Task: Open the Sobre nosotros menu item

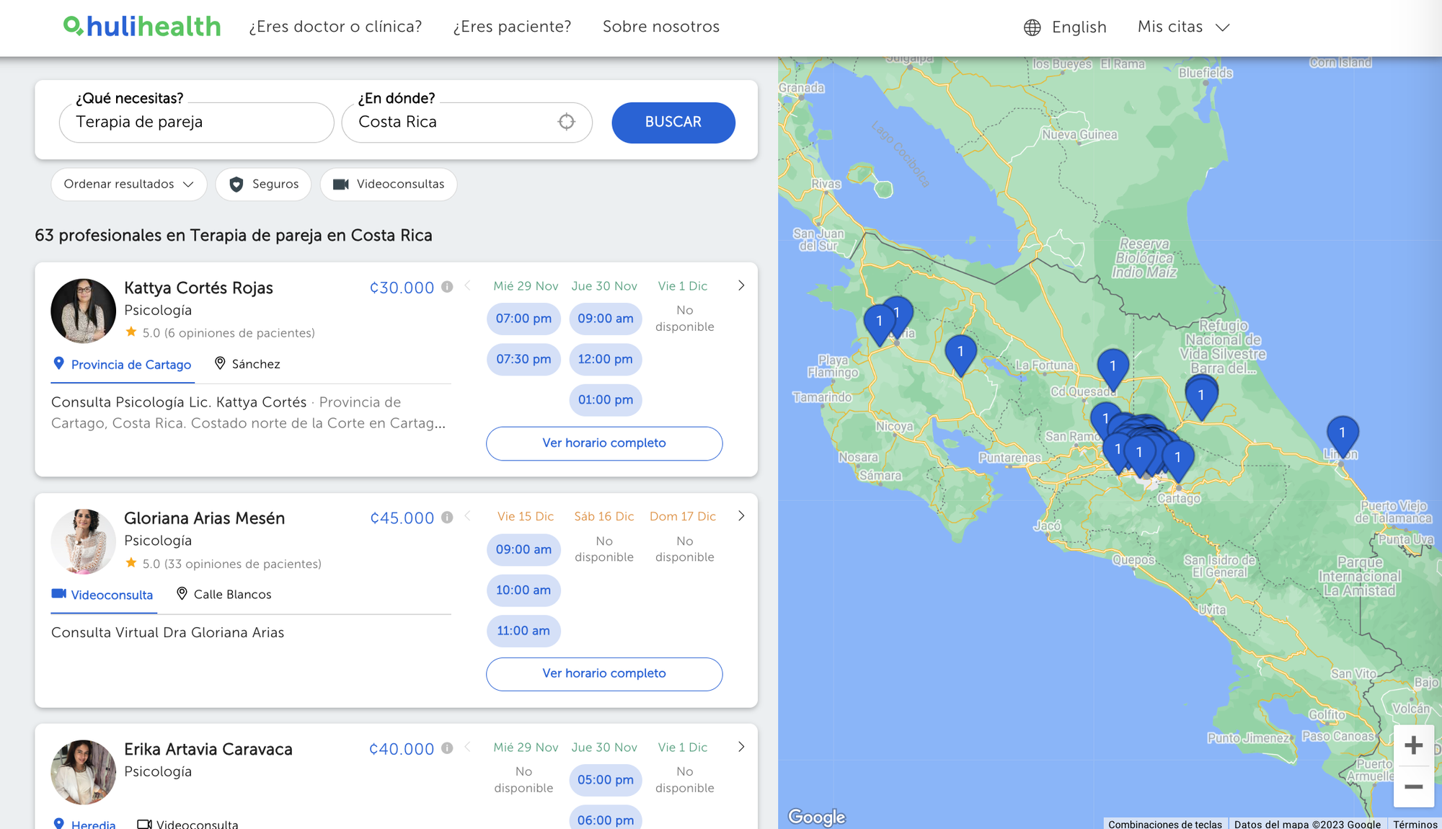Action: (x=660, y=27)
